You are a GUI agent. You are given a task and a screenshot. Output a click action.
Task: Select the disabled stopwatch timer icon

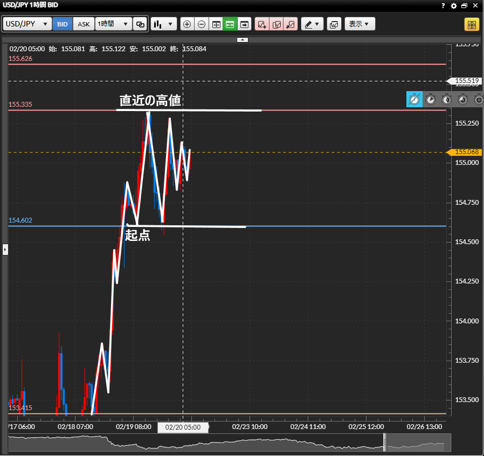coord(414,99)
